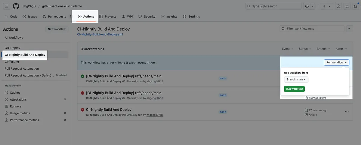Select CI-Testing workflow in sidebar
This screenshot has width=361, height=145.
tap(12, 62)
